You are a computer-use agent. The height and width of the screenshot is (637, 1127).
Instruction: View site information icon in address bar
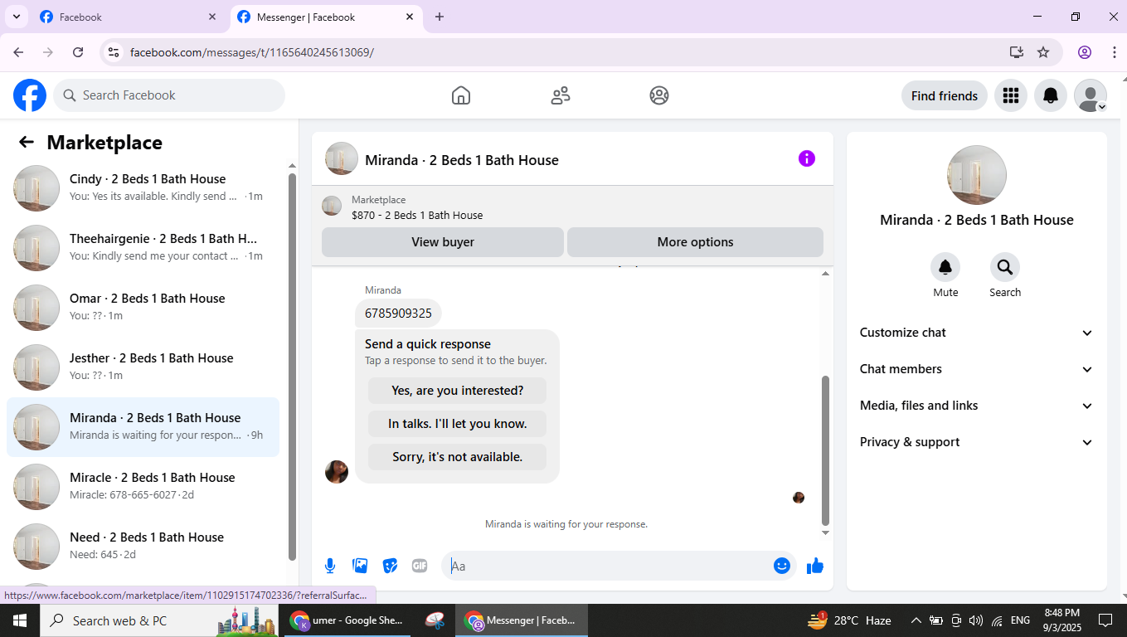pos(114,52)
